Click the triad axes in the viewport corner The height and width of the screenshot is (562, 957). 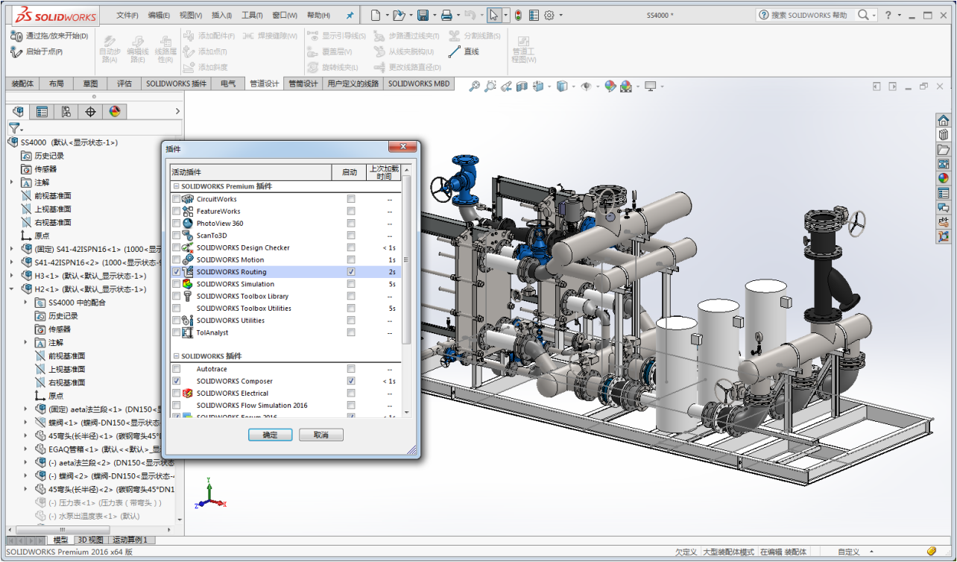click(x=212, y=493)
